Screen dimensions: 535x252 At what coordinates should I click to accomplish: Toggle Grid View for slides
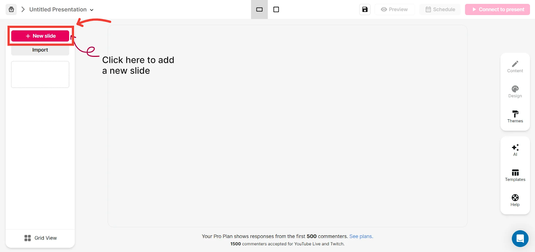click(x=40, y=238)
